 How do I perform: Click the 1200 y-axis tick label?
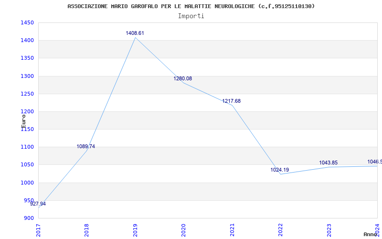[x=27, y=112]
